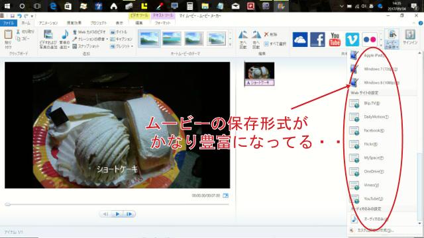Open the Save movie dropdown
The width and height of the screenshot is (424, 238).
coord(392,39)
